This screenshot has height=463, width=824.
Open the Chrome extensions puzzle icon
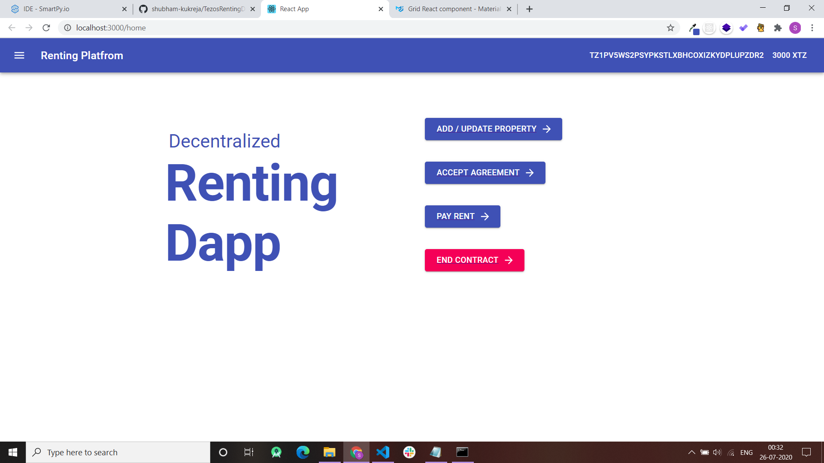point(778,28)
